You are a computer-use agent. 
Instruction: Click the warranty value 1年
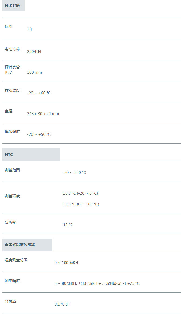pyautogui.click(x=30, y=29)
